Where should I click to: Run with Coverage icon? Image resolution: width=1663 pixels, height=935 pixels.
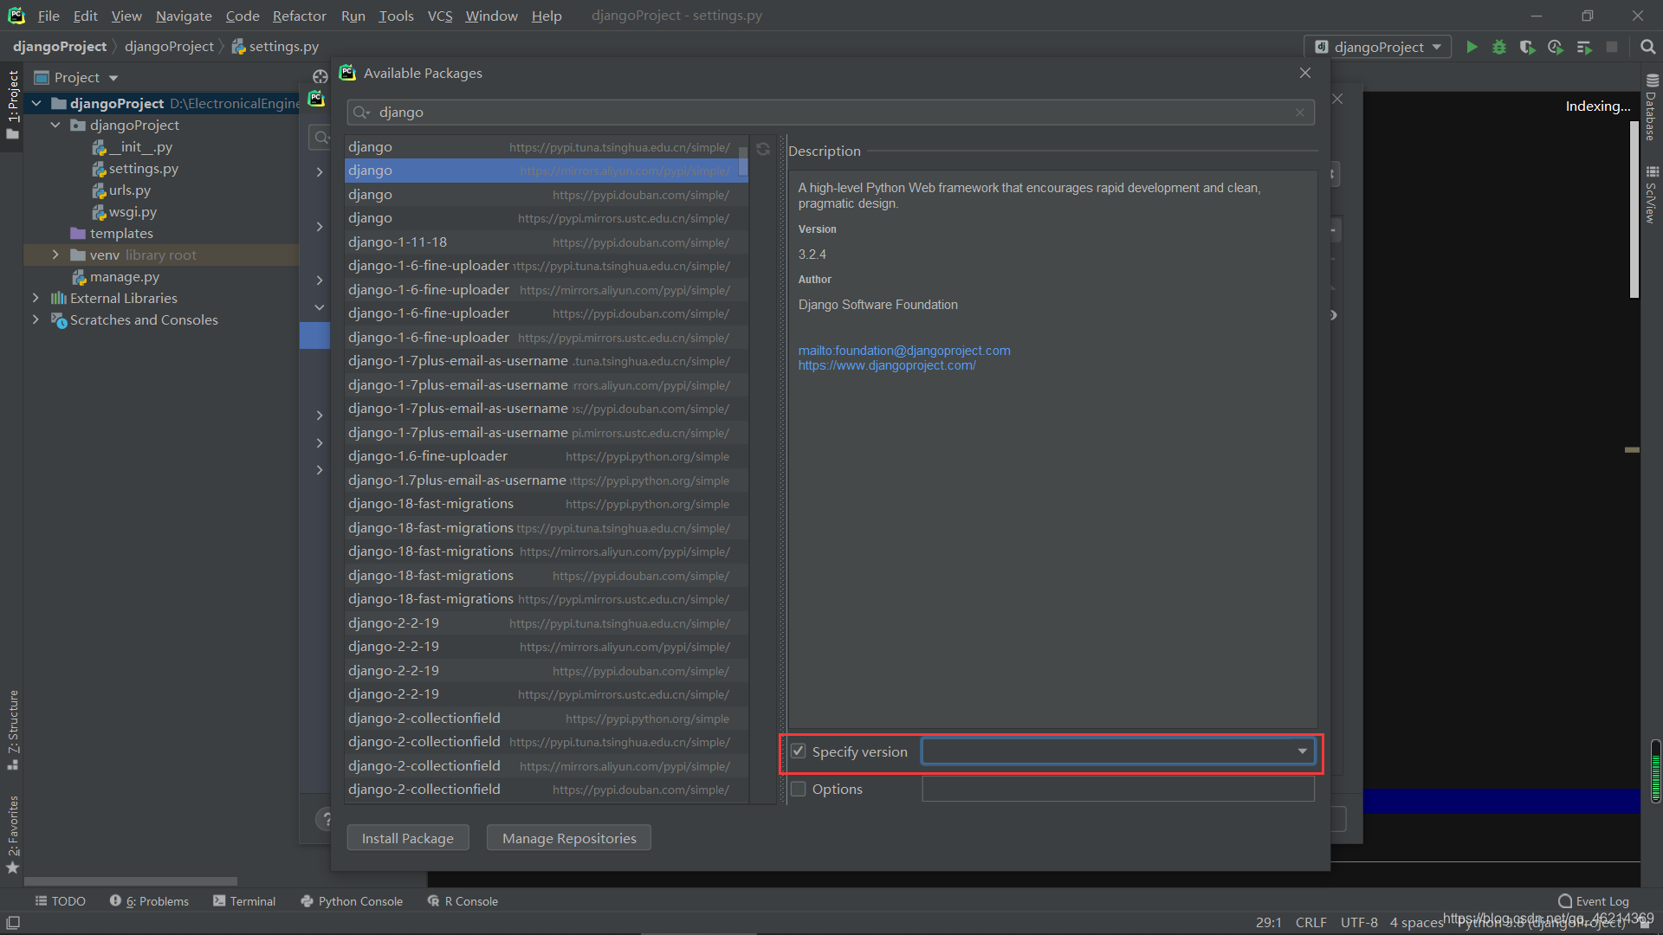point(1527,47)
